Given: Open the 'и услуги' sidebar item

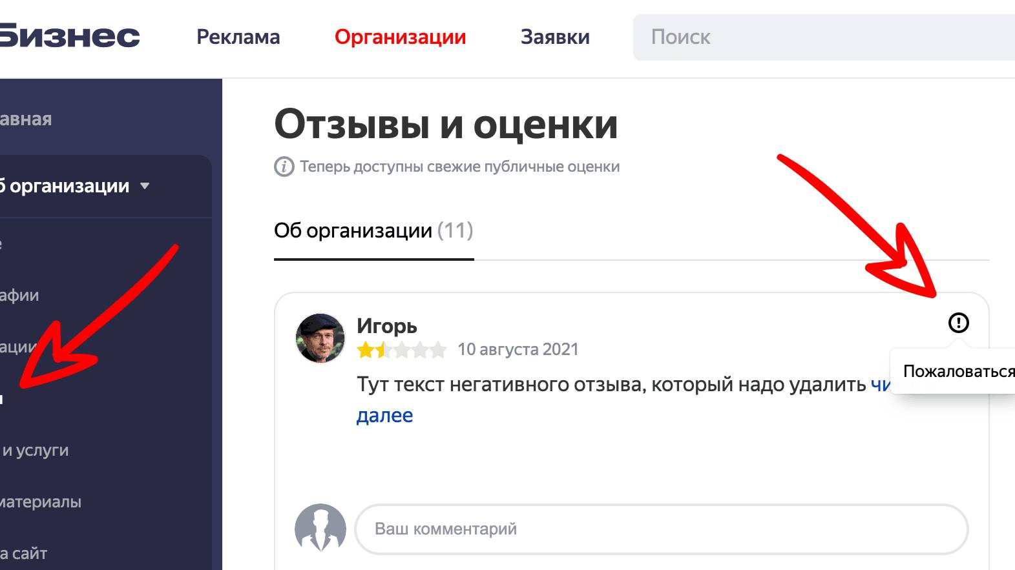Looking at the screenshot, I should pos(35,450).
